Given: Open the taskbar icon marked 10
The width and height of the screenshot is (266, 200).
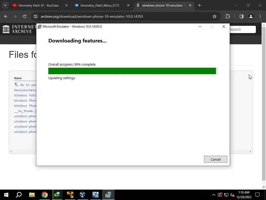Looking at the screenshot, I should pos(95,195).
